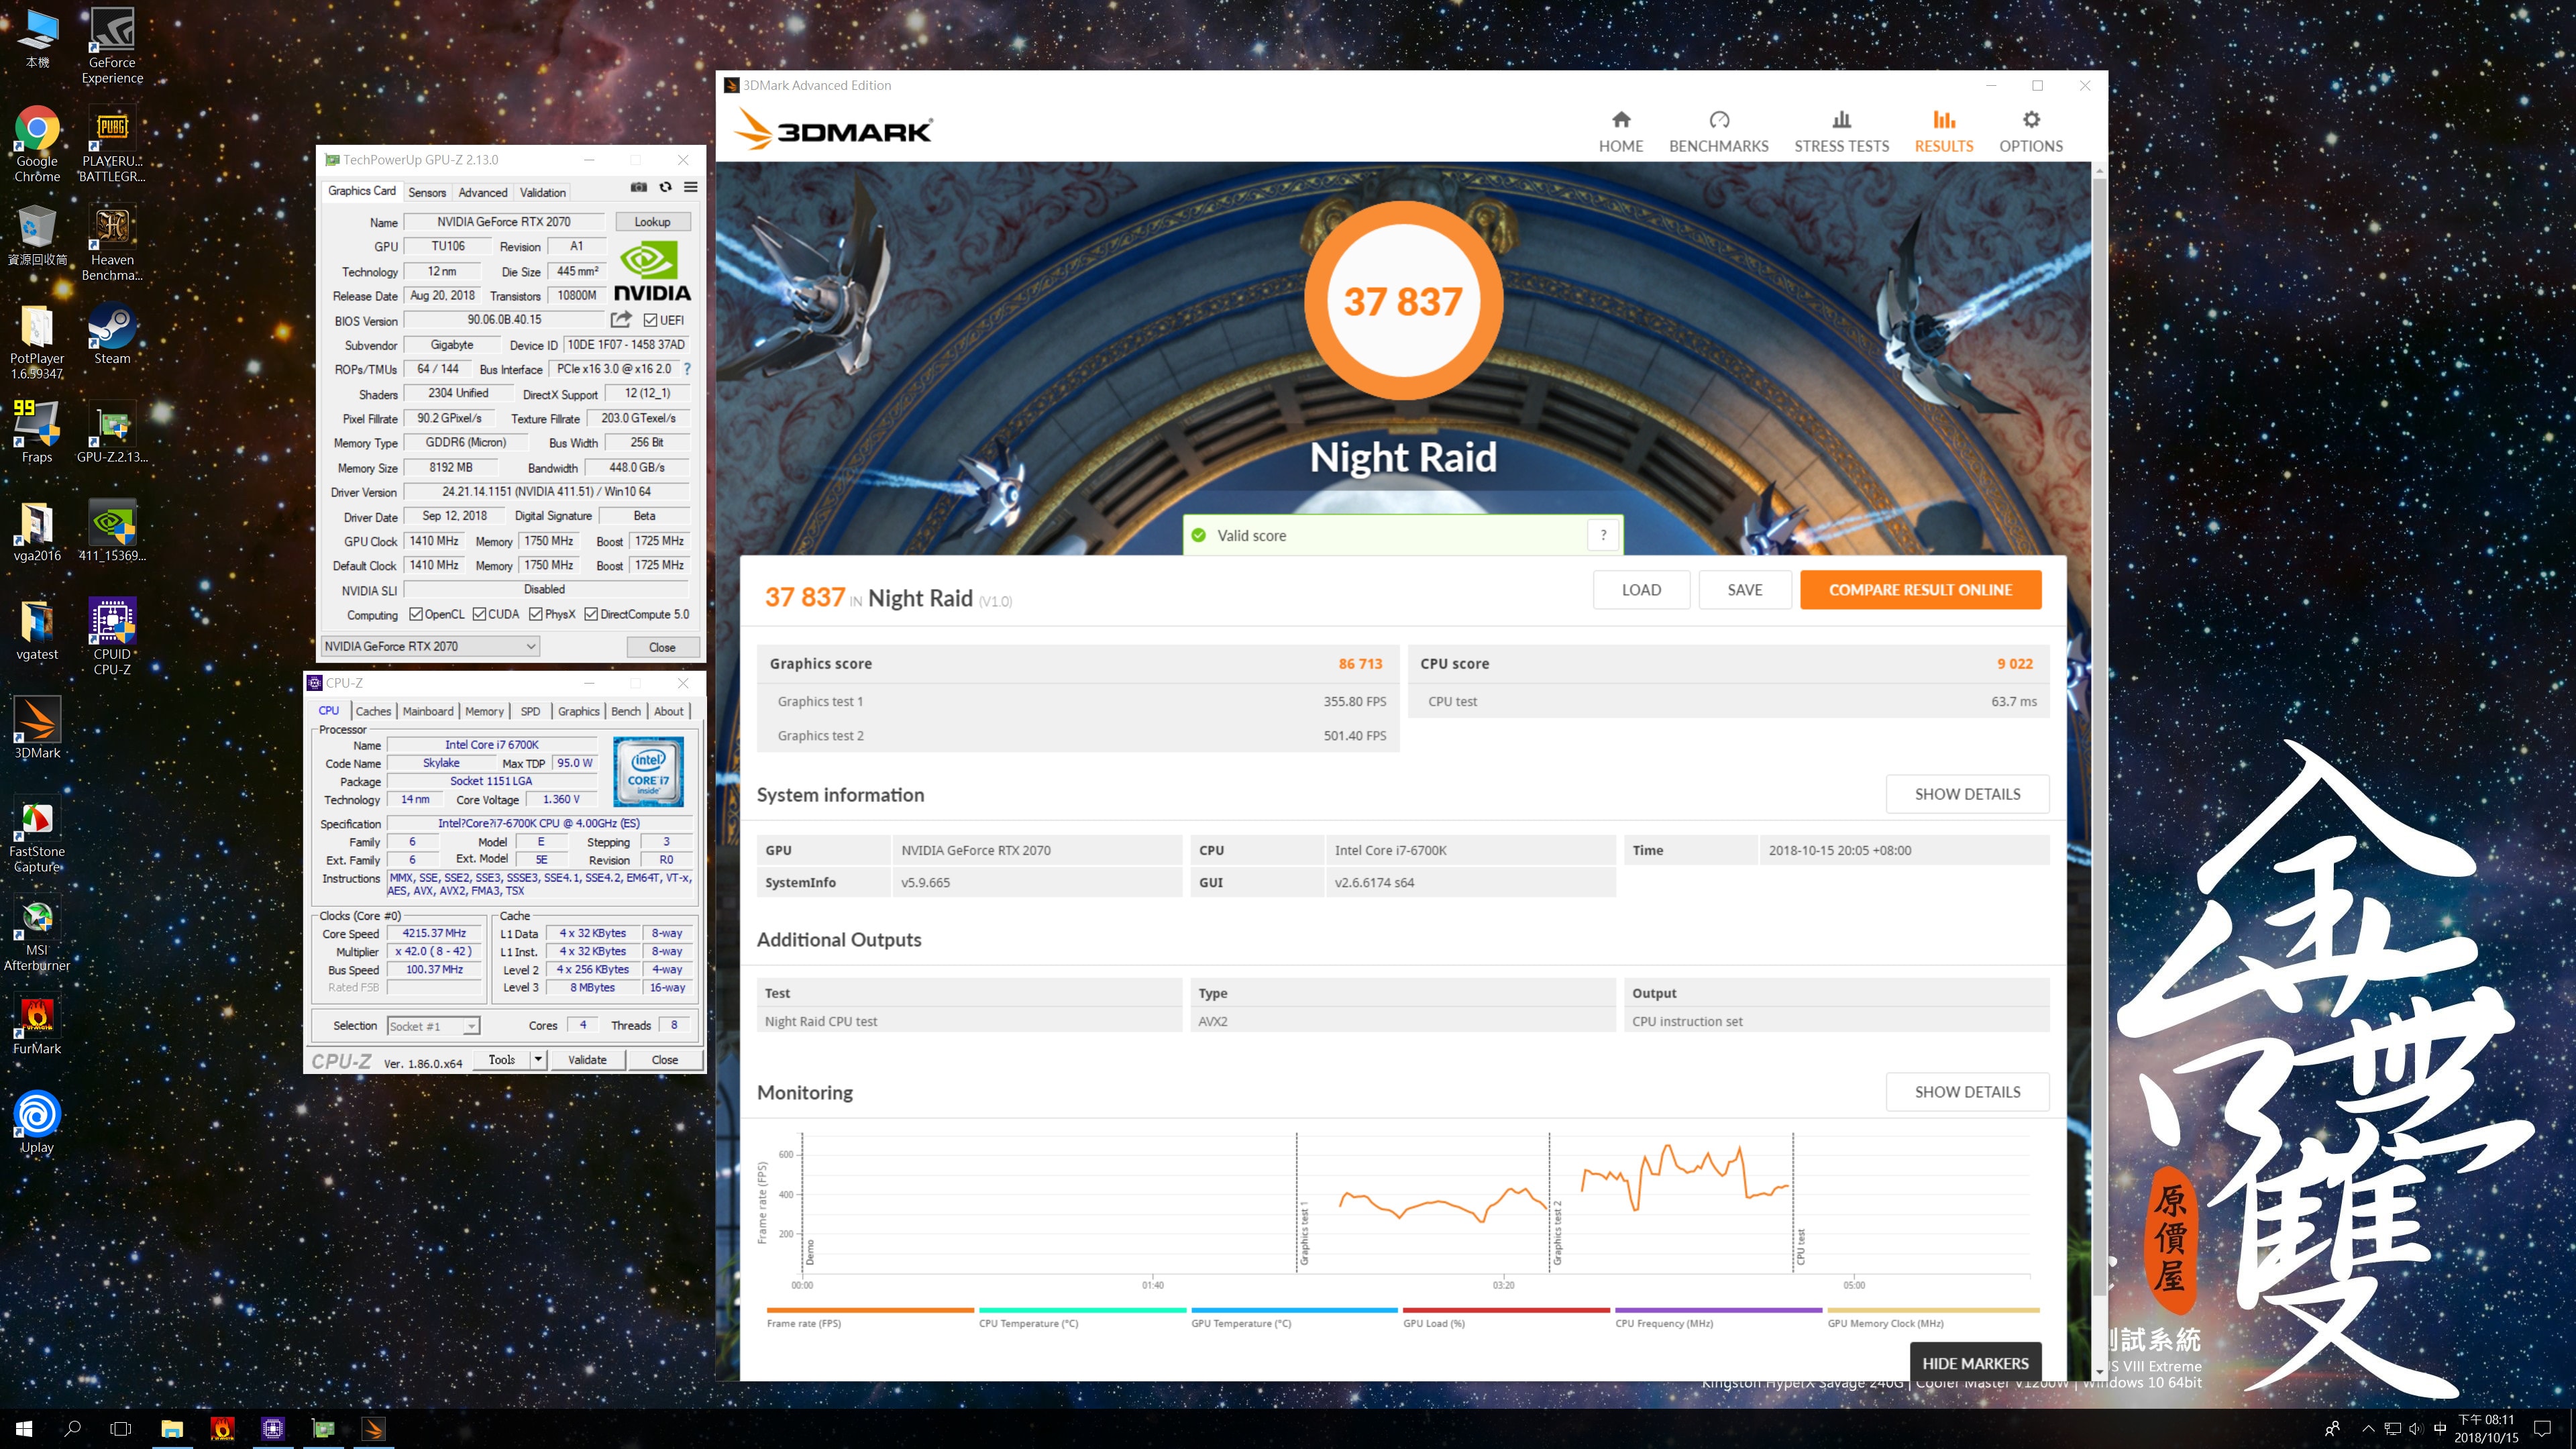Image resolution: width=2576 pixels, height=1449 pixels.
Task: Click HIDE MARKERS button
Action: click(x=1975, y=1363)
